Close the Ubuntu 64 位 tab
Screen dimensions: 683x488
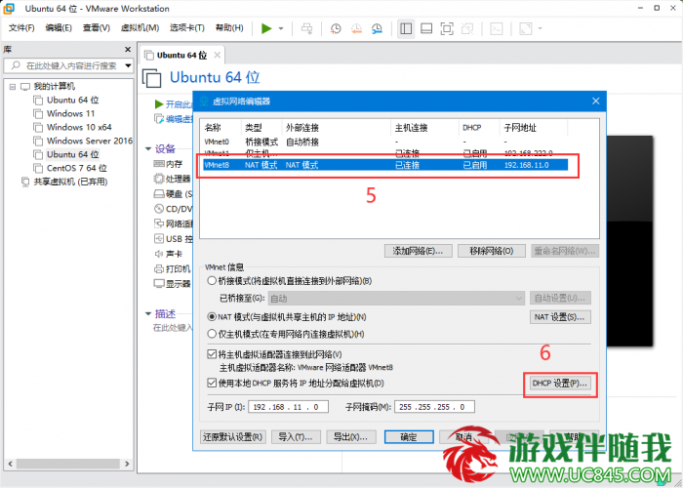[x=217, y=55]
